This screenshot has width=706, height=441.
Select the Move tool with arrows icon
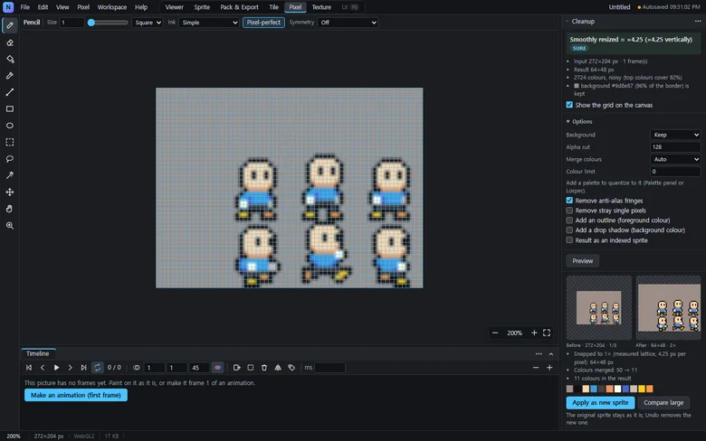(9, 192)
